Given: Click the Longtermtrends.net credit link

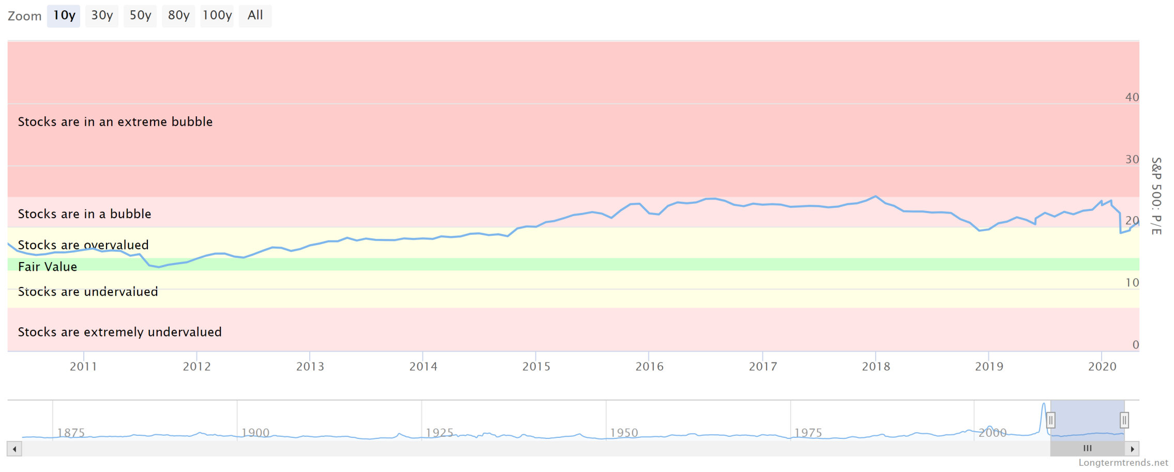Looking at the screenshot, I should tap(1123, 463).
